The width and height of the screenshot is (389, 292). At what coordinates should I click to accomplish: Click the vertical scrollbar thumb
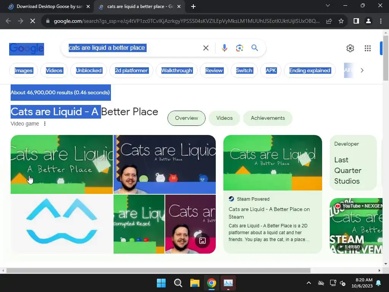tap(386, 58)
